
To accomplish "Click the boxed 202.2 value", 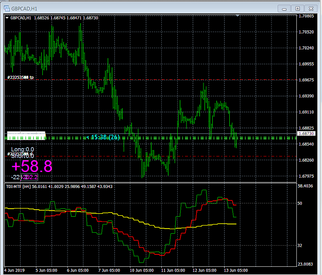I will pyautogui.click(x=29, y=177).
